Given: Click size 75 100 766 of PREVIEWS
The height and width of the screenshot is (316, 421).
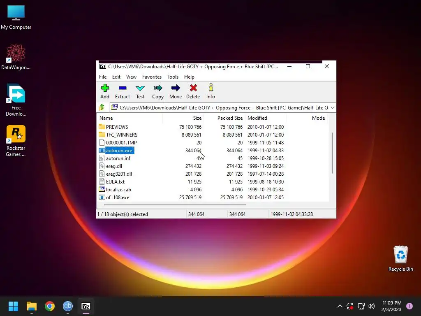Looking at the screenshot, I should (x=190, y=127).
